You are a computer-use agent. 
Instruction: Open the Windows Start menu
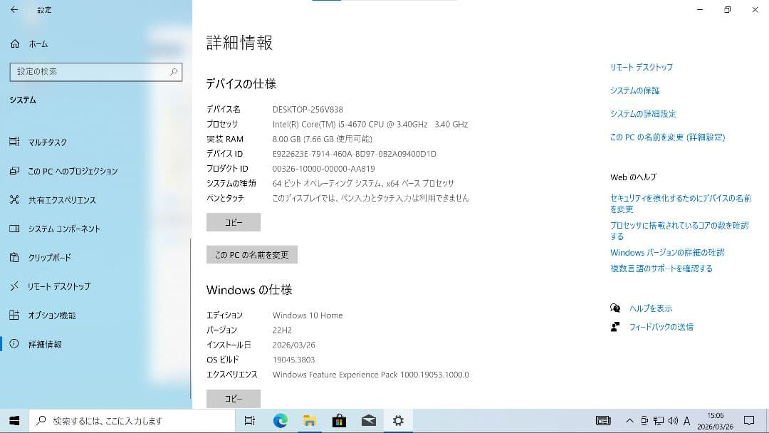tap(14, 421)
